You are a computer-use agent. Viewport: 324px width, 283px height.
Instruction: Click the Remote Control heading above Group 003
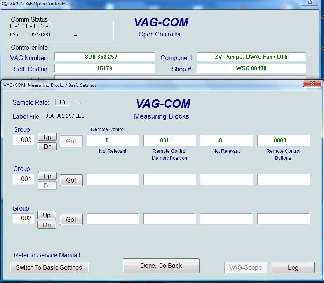[x=108, y=129]
